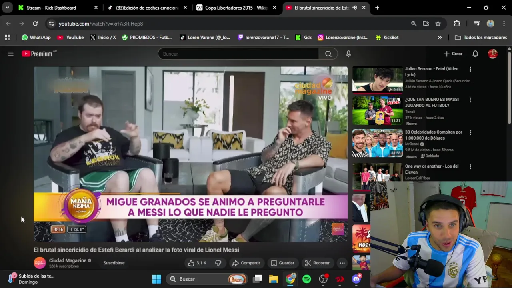Open the Kick bookmark
512x288 pixels.
(303, 37)
